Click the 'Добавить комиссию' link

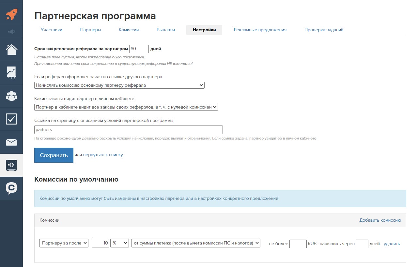click(380, 220)
